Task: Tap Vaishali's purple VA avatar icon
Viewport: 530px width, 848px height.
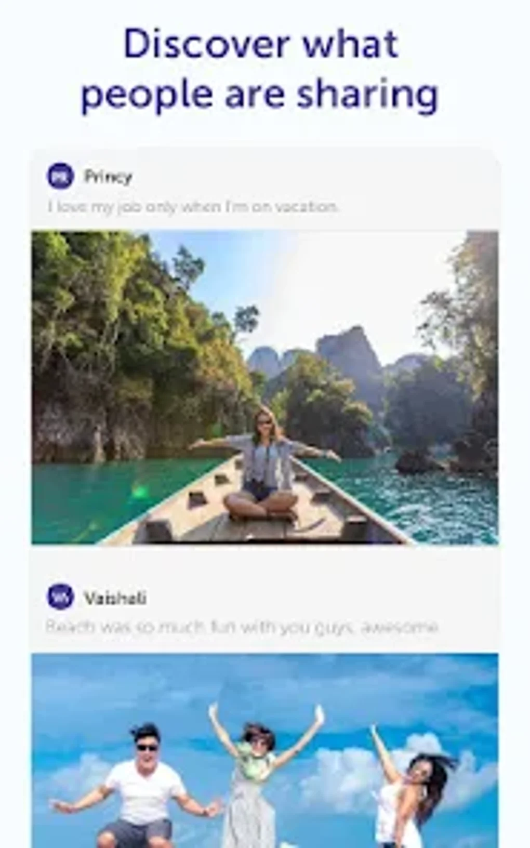Action: [x=60, y=598]
